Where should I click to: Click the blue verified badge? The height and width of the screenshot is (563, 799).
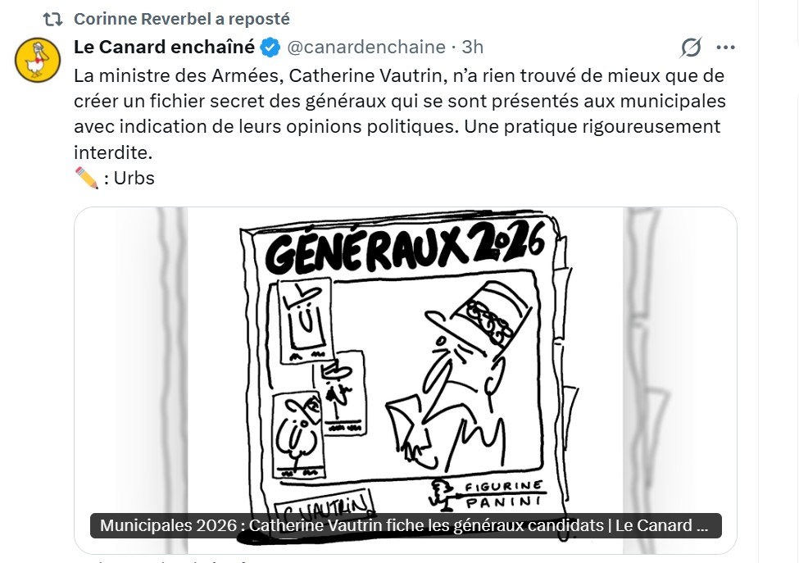pyautogui.click(x=270, y=48)
